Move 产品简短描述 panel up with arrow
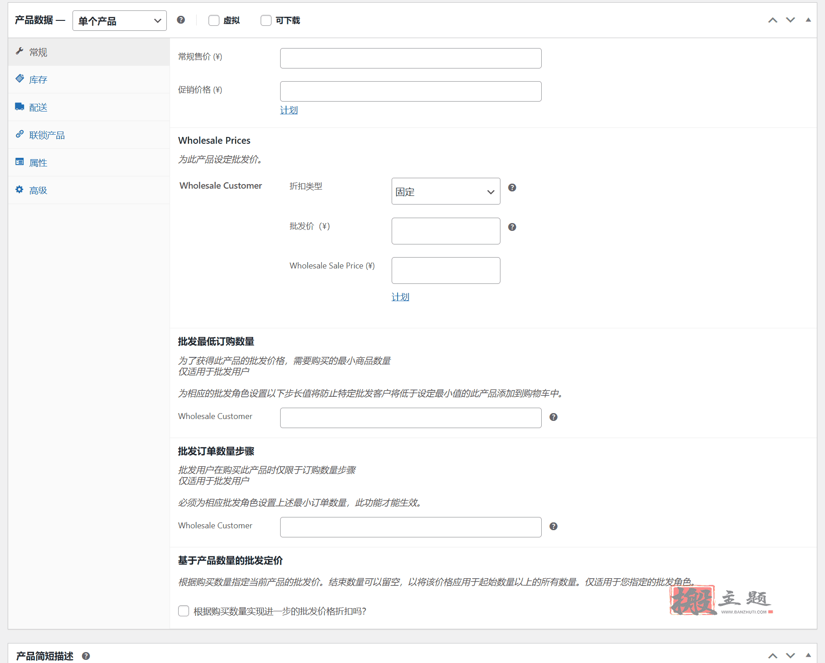The width and height of the screenshot is (825, 663). pos(773,656)
